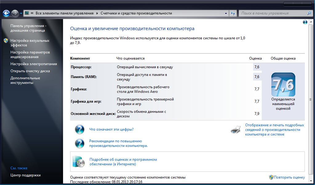Click the 'Общая оценка' column header
Viewport: 315px width, 185px height.
tap(283, 58)
